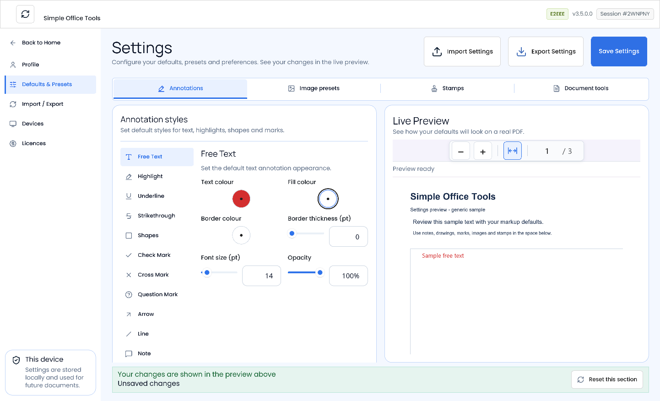This screenshot has height=401, width=660.
Task: Select the Line annotation style
Action: pyautogui.click(x=157, y=334)
